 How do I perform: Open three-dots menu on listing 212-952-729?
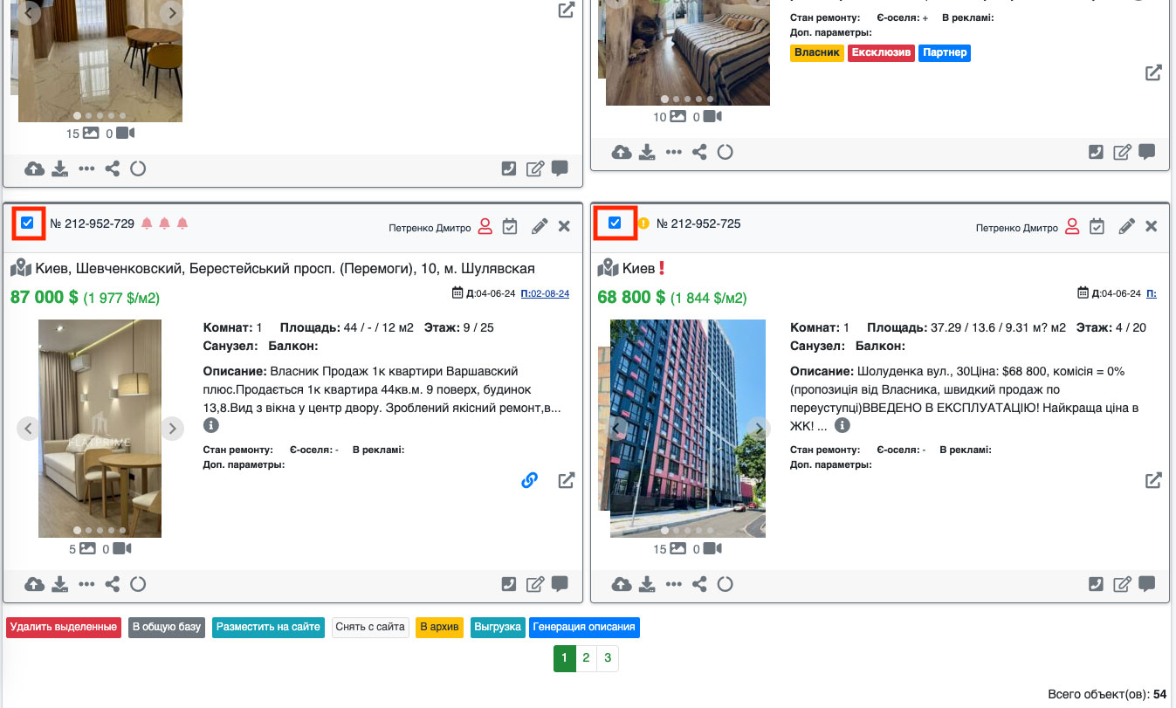(86, 584)
